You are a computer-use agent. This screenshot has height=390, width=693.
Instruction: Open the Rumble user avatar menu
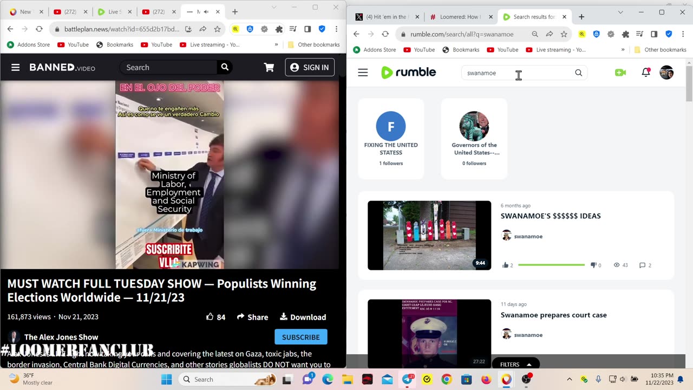[x=666, y=72]
